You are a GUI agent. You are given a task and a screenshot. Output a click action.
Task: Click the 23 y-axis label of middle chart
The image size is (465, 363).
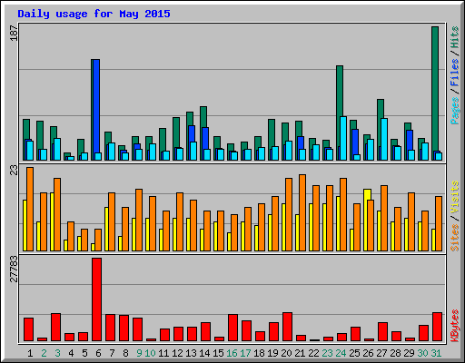click(x=14, y=170)
